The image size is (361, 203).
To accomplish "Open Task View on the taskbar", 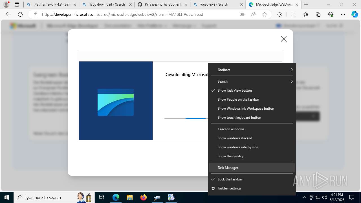I will tap(102, 197).
